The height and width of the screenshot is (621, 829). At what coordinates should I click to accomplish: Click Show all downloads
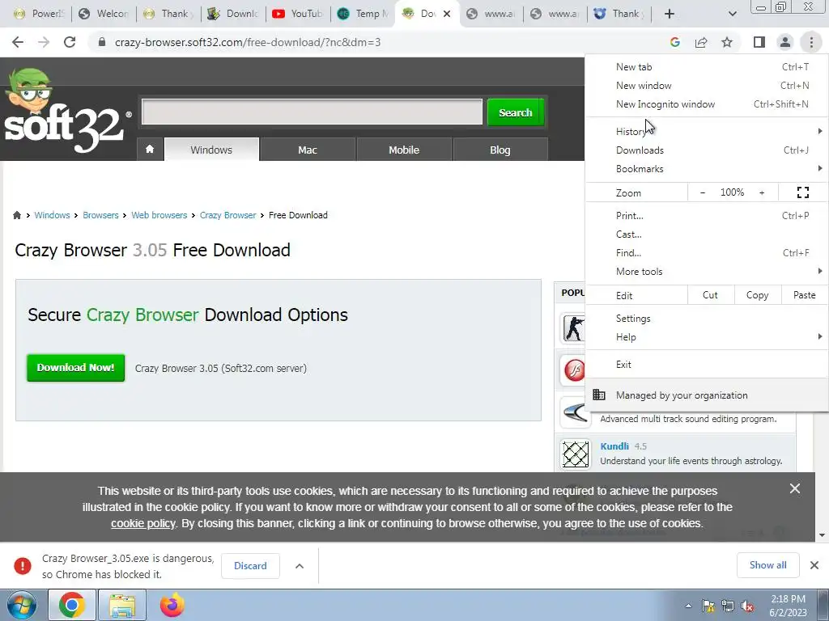[767, 565]
